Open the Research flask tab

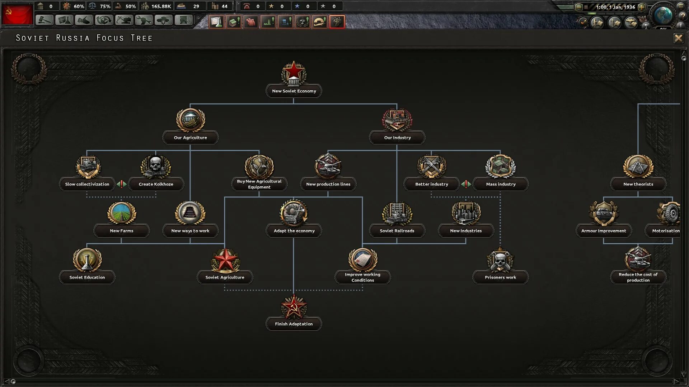[x=64, y=20]
